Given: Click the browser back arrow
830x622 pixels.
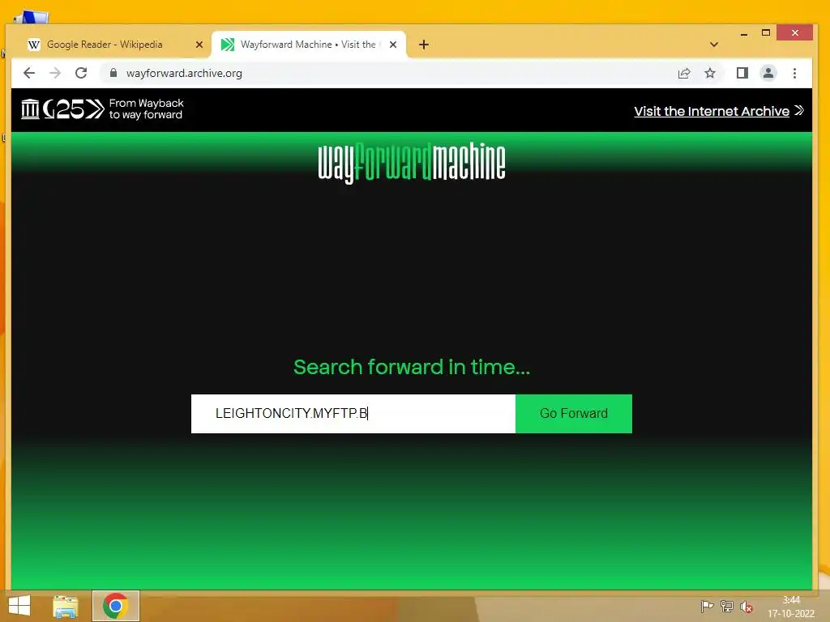Looking at the screenshot, I should coord(29,73).
